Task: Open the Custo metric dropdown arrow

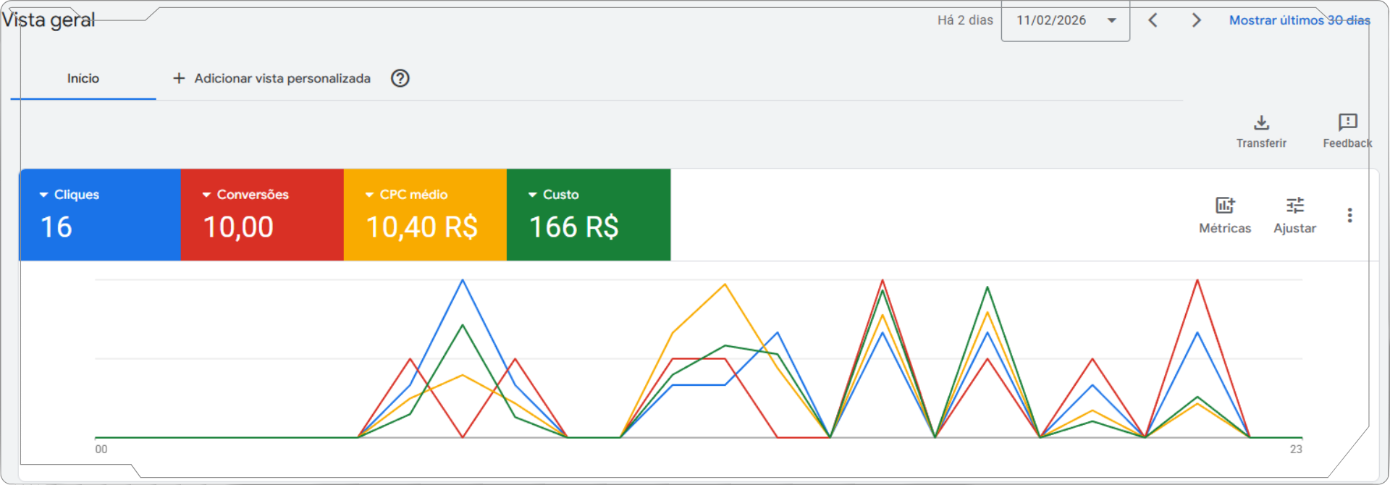Action: coord(532,195)
